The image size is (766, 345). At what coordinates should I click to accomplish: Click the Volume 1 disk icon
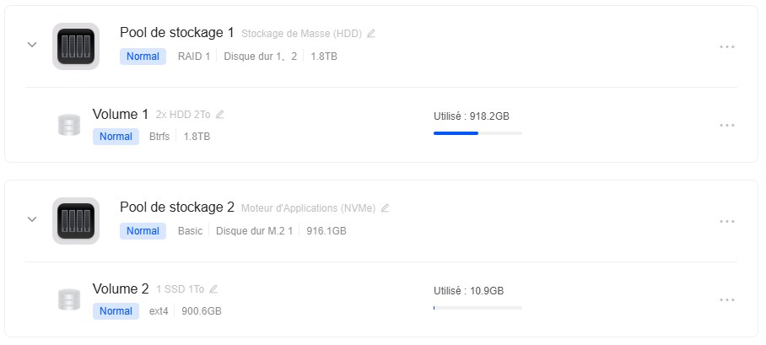(x=69, y=125)
